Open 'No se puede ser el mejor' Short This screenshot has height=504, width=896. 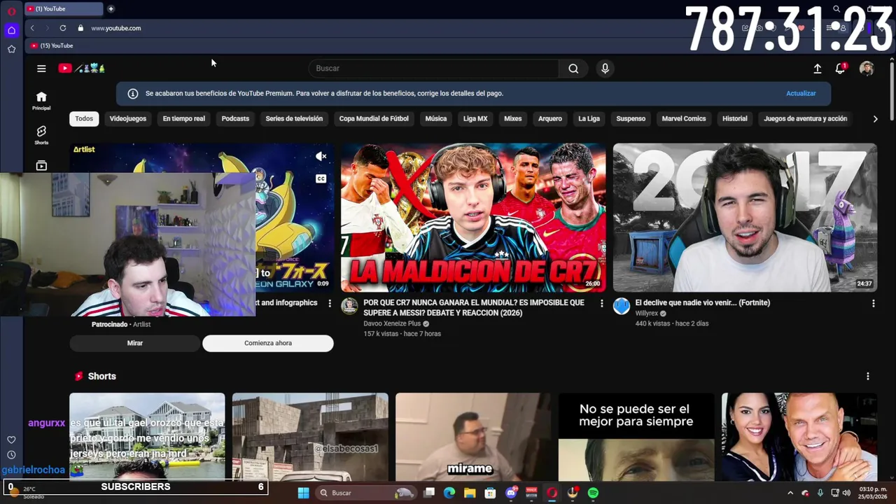click(636, 437)
